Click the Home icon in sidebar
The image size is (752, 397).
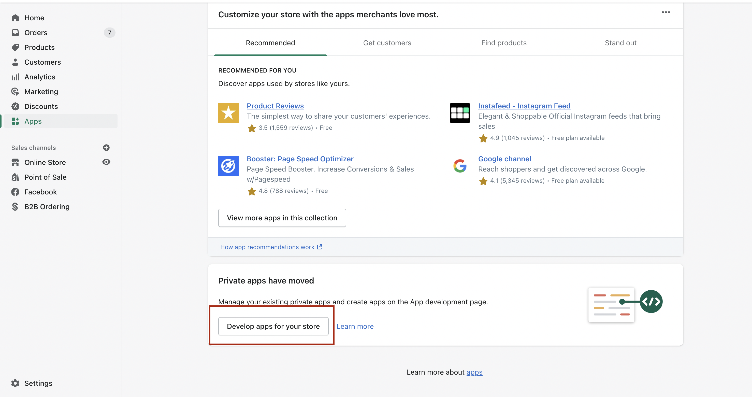[15, 18]
